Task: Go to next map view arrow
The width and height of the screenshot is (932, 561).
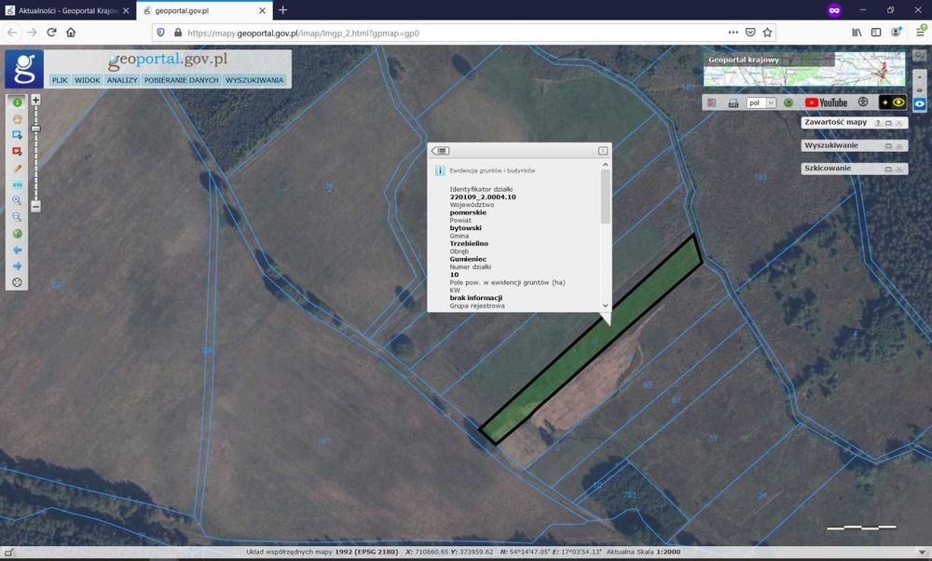Action: coord(17,267)
